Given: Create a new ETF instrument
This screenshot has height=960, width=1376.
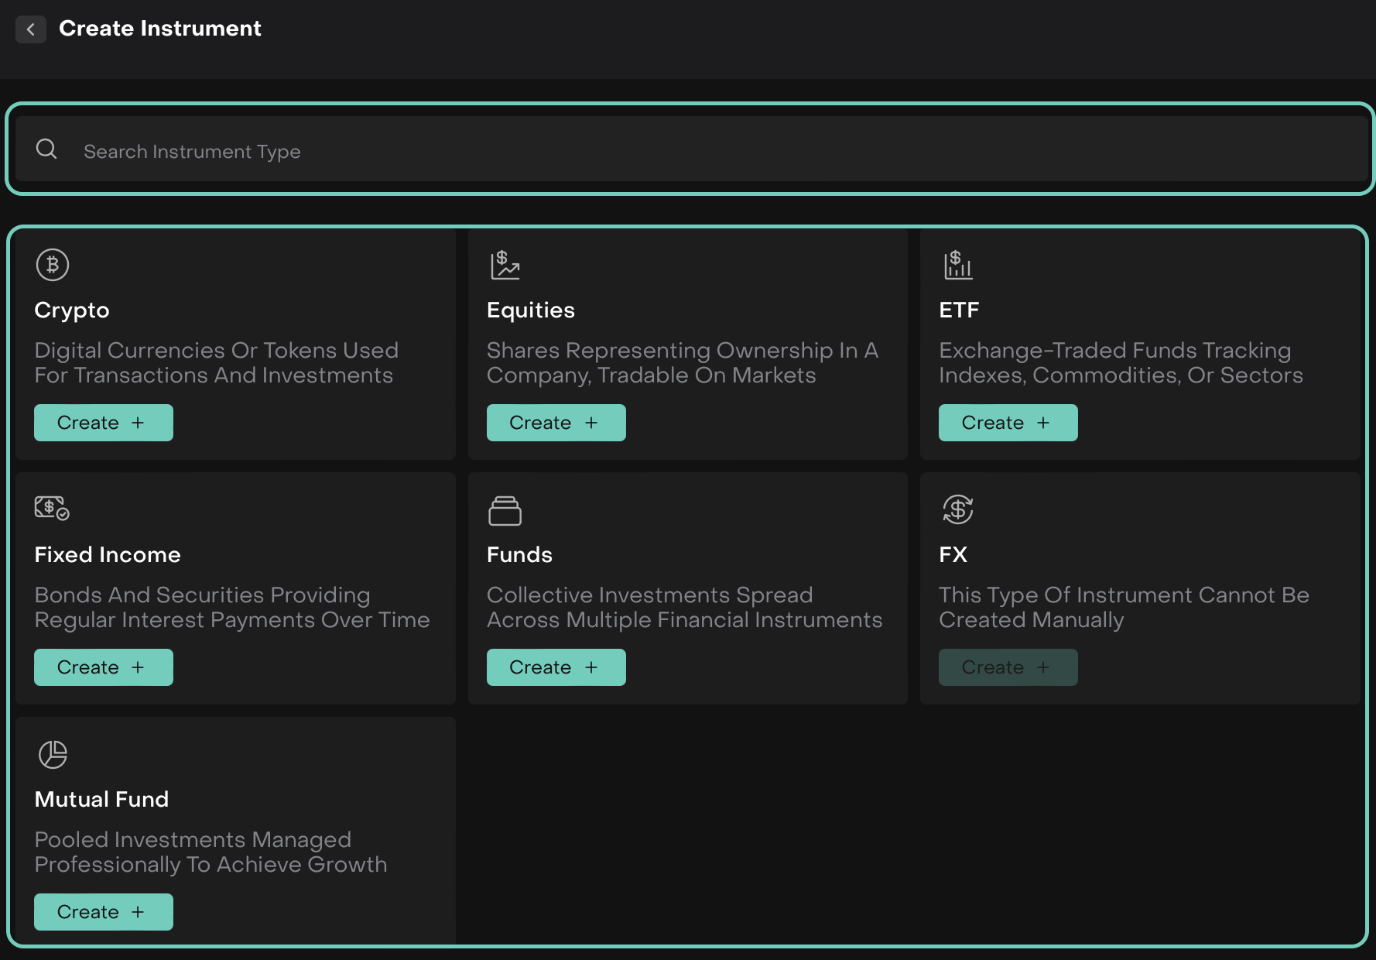Looking at the screenshot, I should [1007, 423].
